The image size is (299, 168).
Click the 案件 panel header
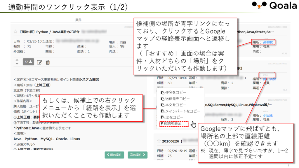78,20
